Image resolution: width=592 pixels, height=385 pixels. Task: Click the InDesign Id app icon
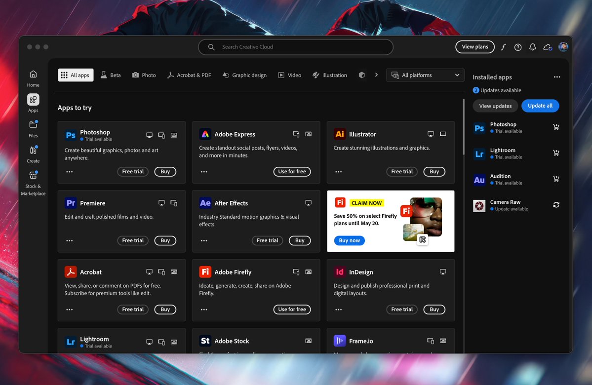coord(340,272)
